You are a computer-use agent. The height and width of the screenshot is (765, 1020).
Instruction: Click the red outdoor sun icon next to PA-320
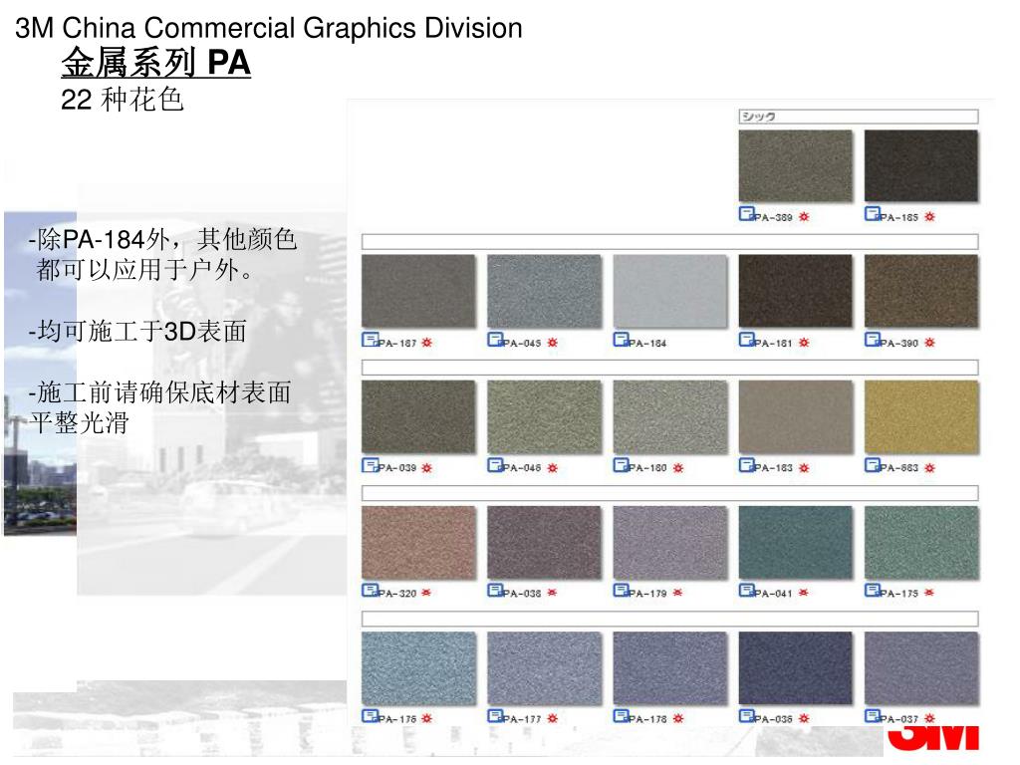click(426, 593)
